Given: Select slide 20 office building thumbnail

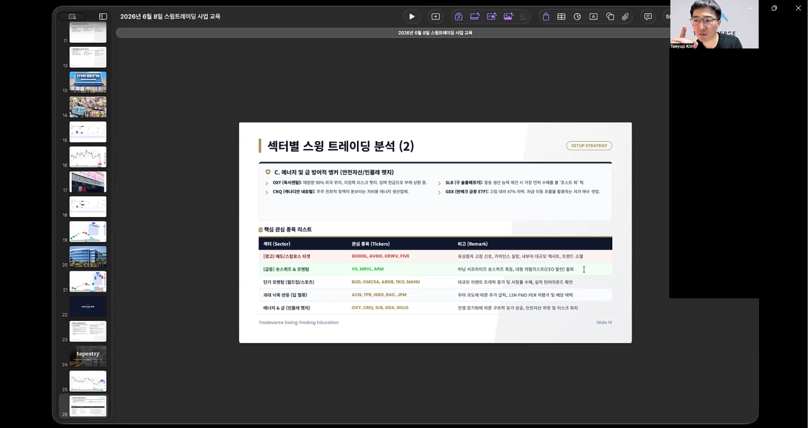Looking at the screenshot, I should (x=88, y=257).
